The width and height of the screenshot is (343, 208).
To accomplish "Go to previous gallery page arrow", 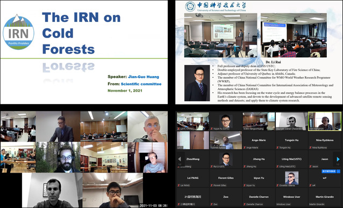I will point(180,159).
